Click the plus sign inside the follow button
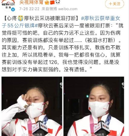Screen dimensions: 129x136 [x=110, y=4]
